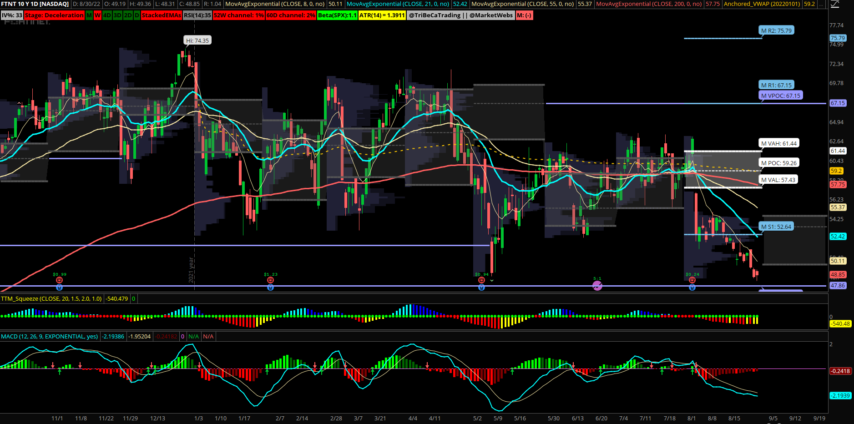This screenshot has width=854, height=424.
Task: Click the FTNT 10 Y 1D [NASDAQ] chart title
Action: pos(35,4)
